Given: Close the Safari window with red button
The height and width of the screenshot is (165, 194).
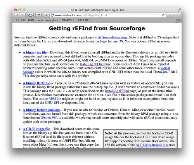Looking at the screenshot, I should click(x=16, y=10).
